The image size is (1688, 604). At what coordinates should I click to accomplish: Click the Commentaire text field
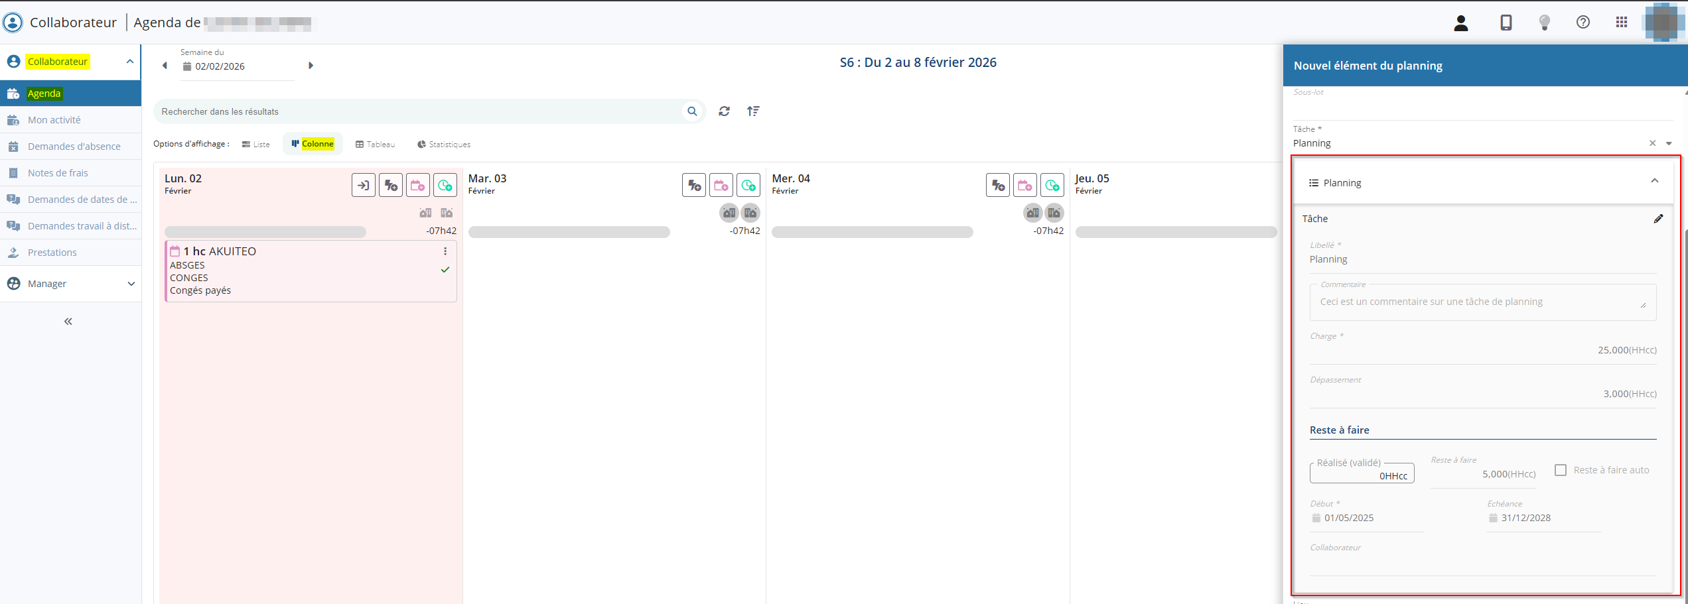click(1478, 302)
